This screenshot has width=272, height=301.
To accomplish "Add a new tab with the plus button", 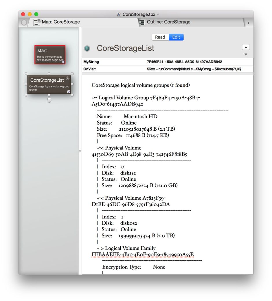I will click(248, 23).
